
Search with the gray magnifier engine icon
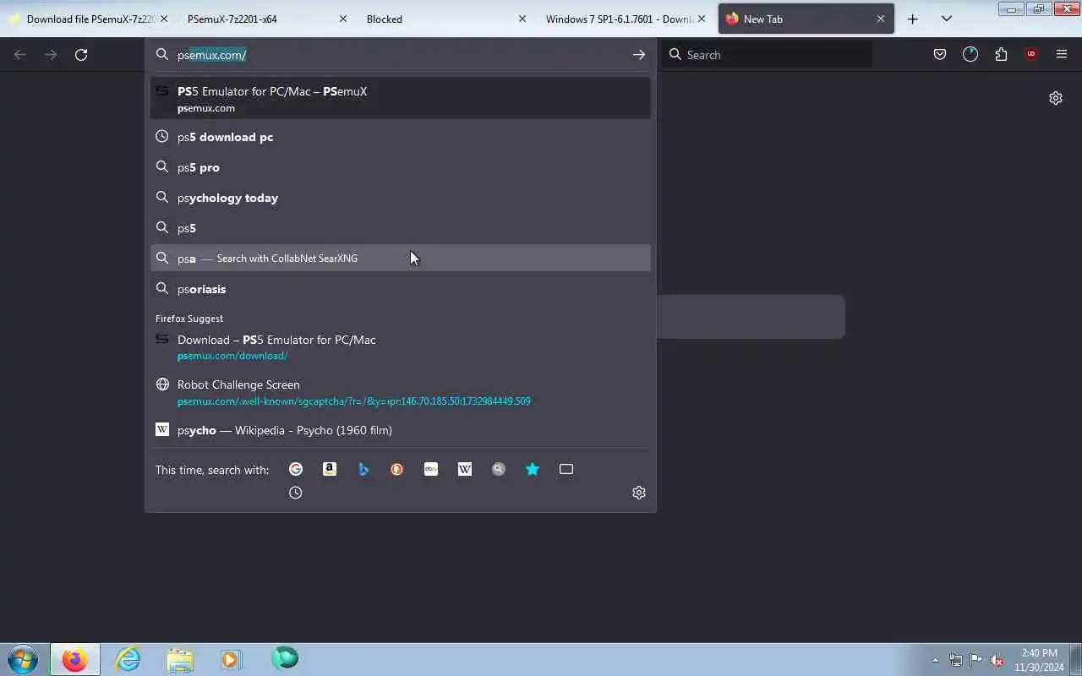[x=499, y=469]
